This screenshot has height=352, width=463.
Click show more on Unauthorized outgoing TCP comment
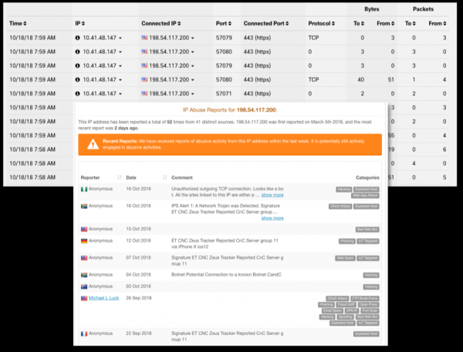[x=272, y=196]
